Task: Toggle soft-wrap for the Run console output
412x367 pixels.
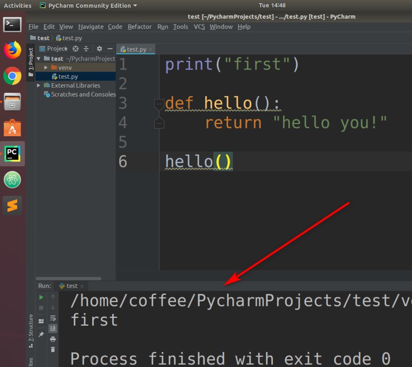Action: [53, 318]
